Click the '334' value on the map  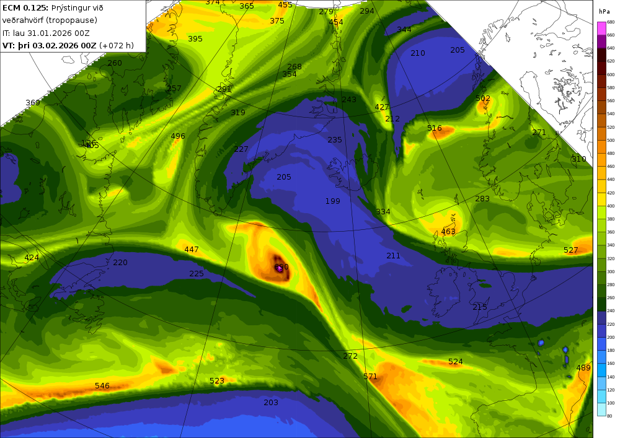[x=383, y=212]
